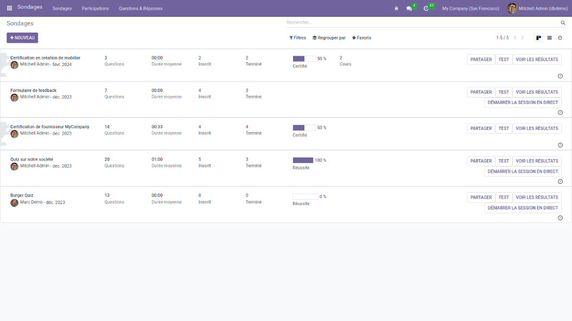Open the conversations messages icon

(409, 9)
